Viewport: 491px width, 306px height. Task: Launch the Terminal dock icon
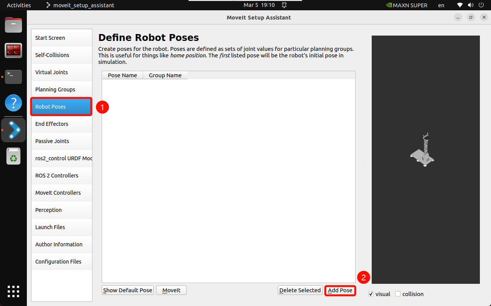(13, 76)
